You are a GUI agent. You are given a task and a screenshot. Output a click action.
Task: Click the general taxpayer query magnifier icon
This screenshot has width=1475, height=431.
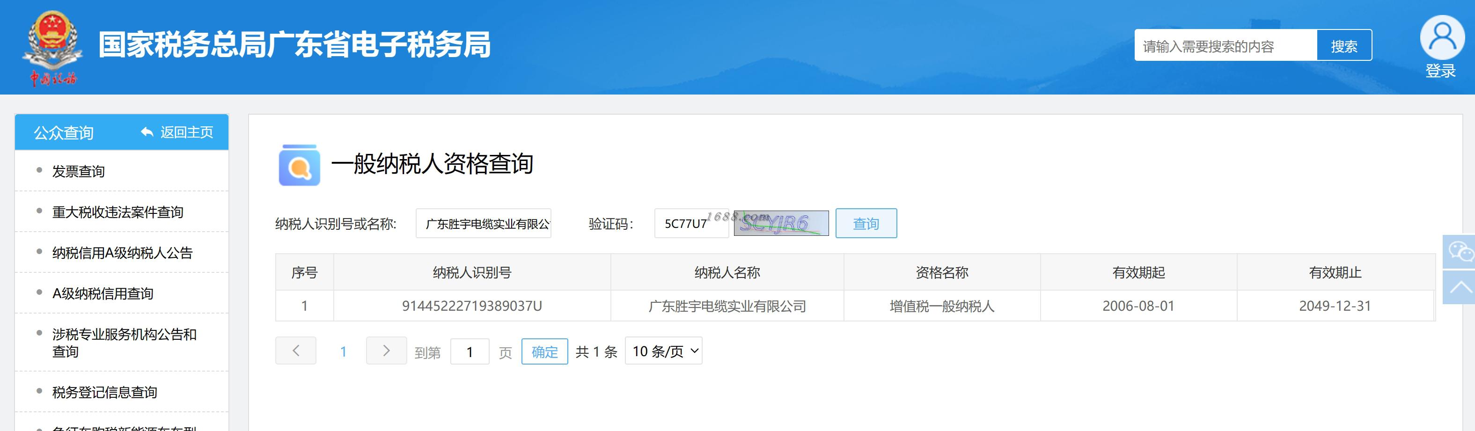tap(299, 165)
